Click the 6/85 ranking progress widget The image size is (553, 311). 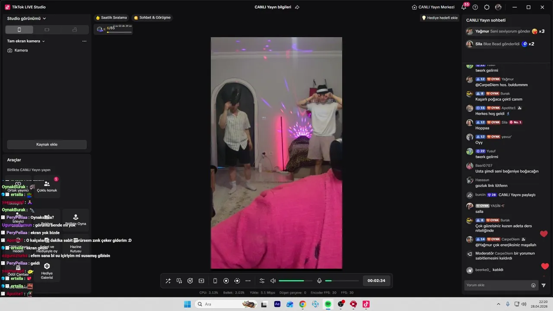114,29
